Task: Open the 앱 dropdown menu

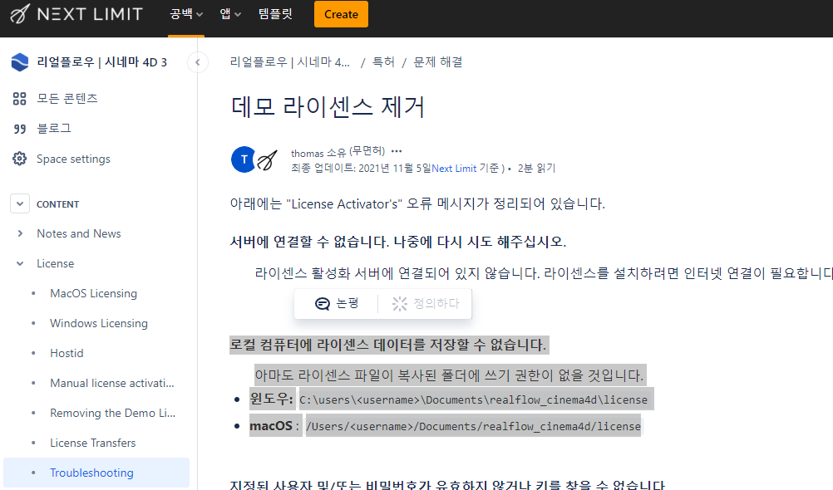Action: pos(230,14)
